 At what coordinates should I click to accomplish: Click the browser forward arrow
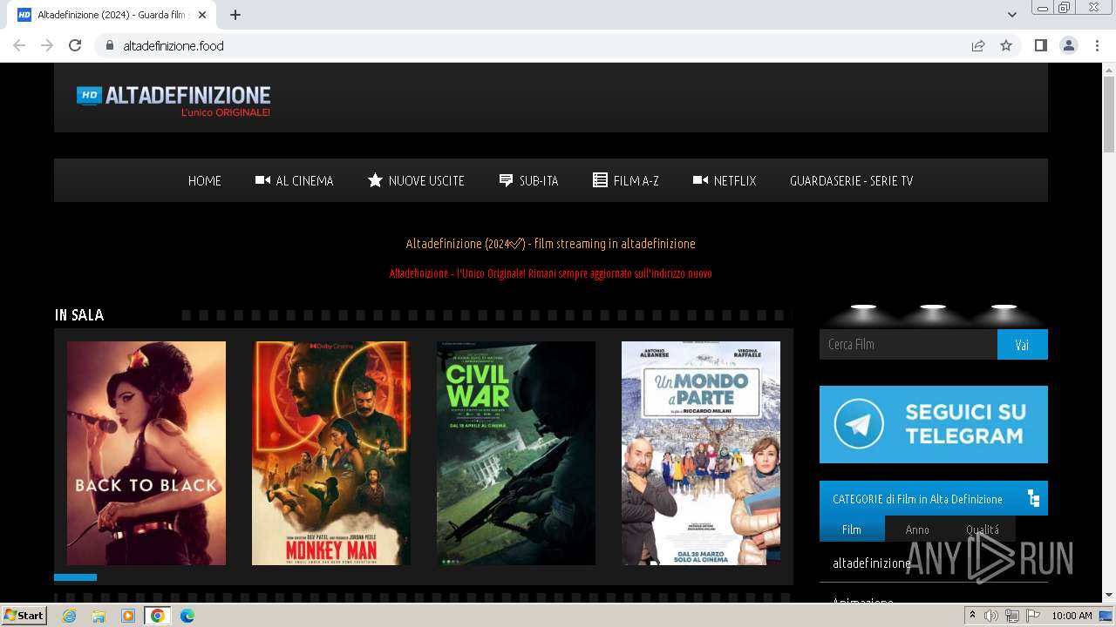(x=47, y=45)
